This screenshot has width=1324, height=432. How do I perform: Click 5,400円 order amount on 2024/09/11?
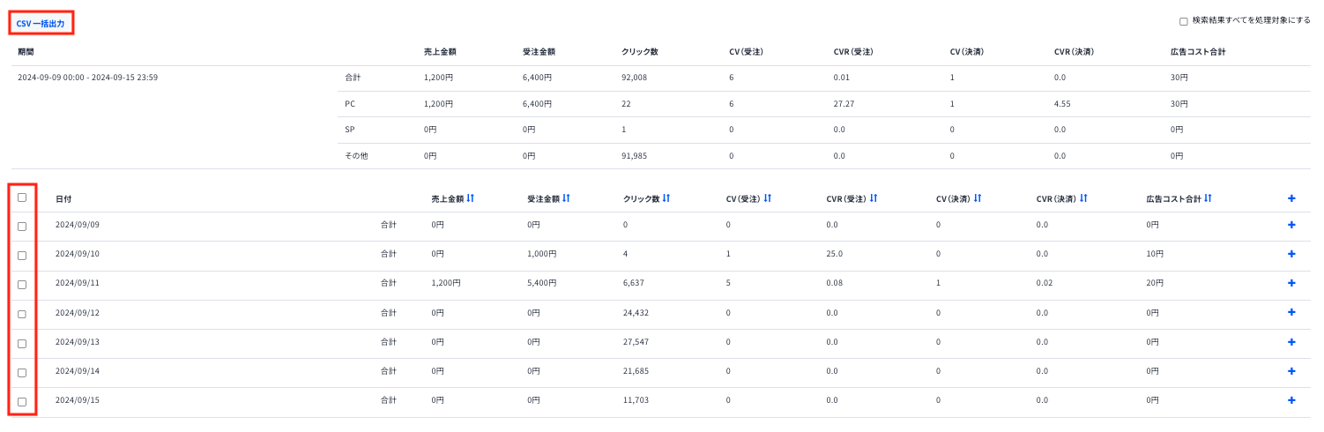[542, 283]
